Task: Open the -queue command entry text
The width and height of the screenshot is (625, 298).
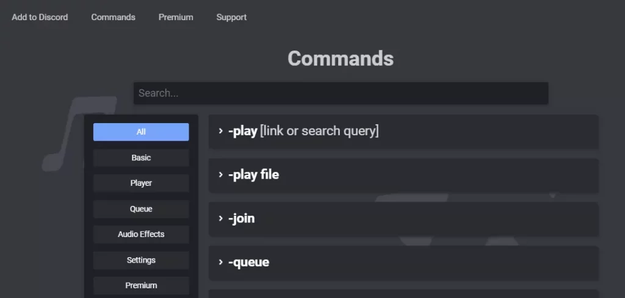Action: (249, 262)
